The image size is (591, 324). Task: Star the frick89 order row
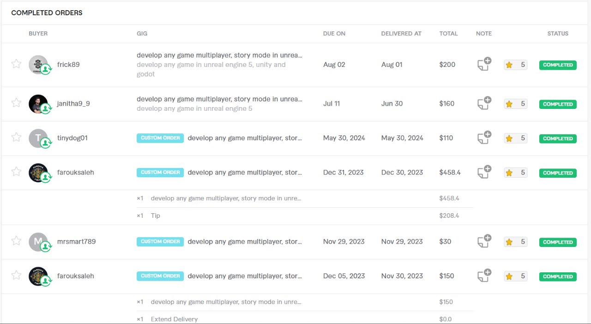(16, 64)
